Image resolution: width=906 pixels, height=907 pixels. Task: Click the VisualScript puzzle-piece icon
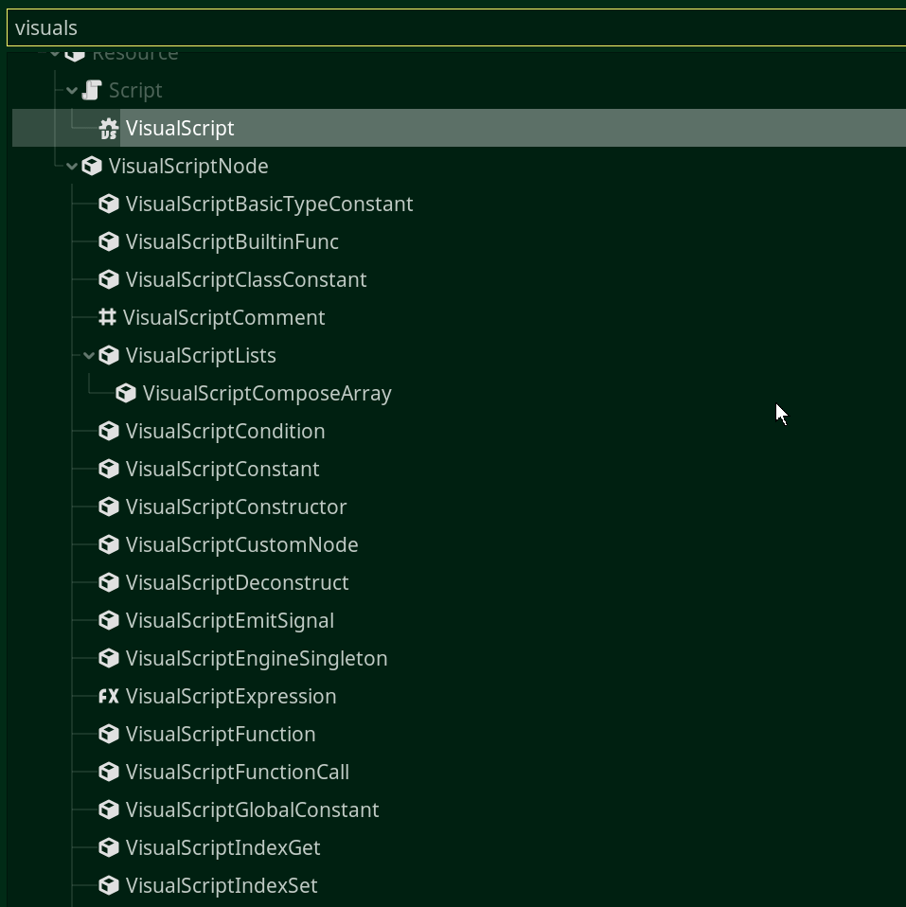108,128
